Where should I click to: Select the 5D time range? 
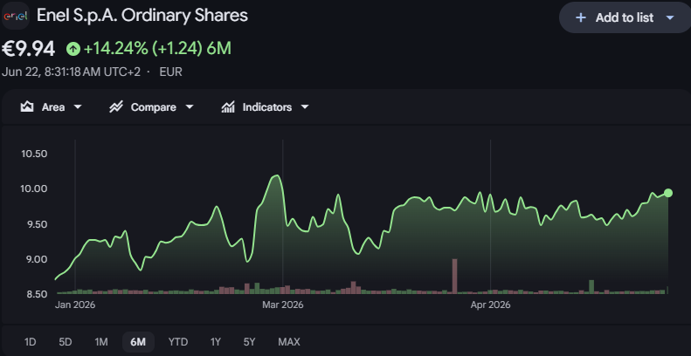coord(66,342)
